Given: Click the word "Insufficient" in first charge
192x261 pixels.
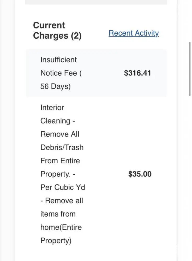Looking at the screenshot, I should pyautogui.click(x=58, y=60).
